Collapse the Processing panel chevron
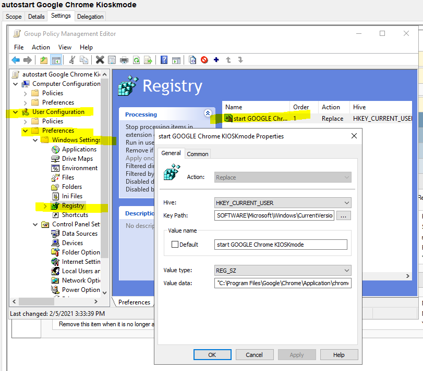The image size is (423, 371). [208, 113]
